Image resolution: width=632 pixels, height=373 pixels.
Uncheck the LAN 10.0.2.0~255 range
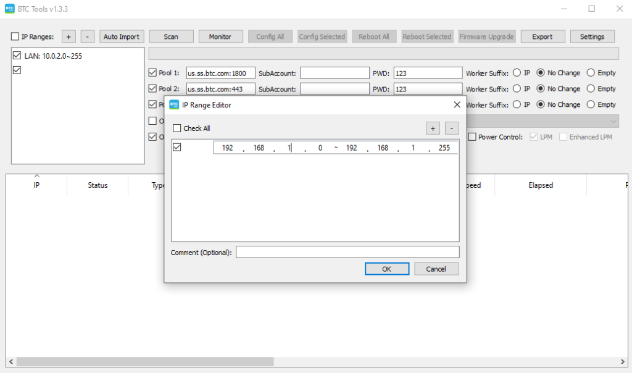coord(15,55)
